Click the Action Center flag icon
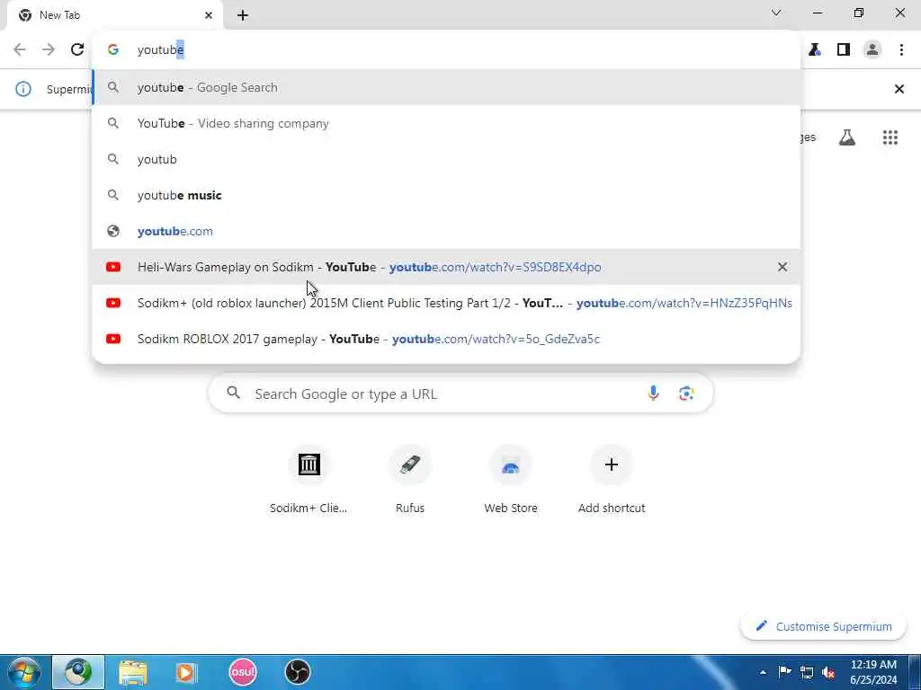 784,672
